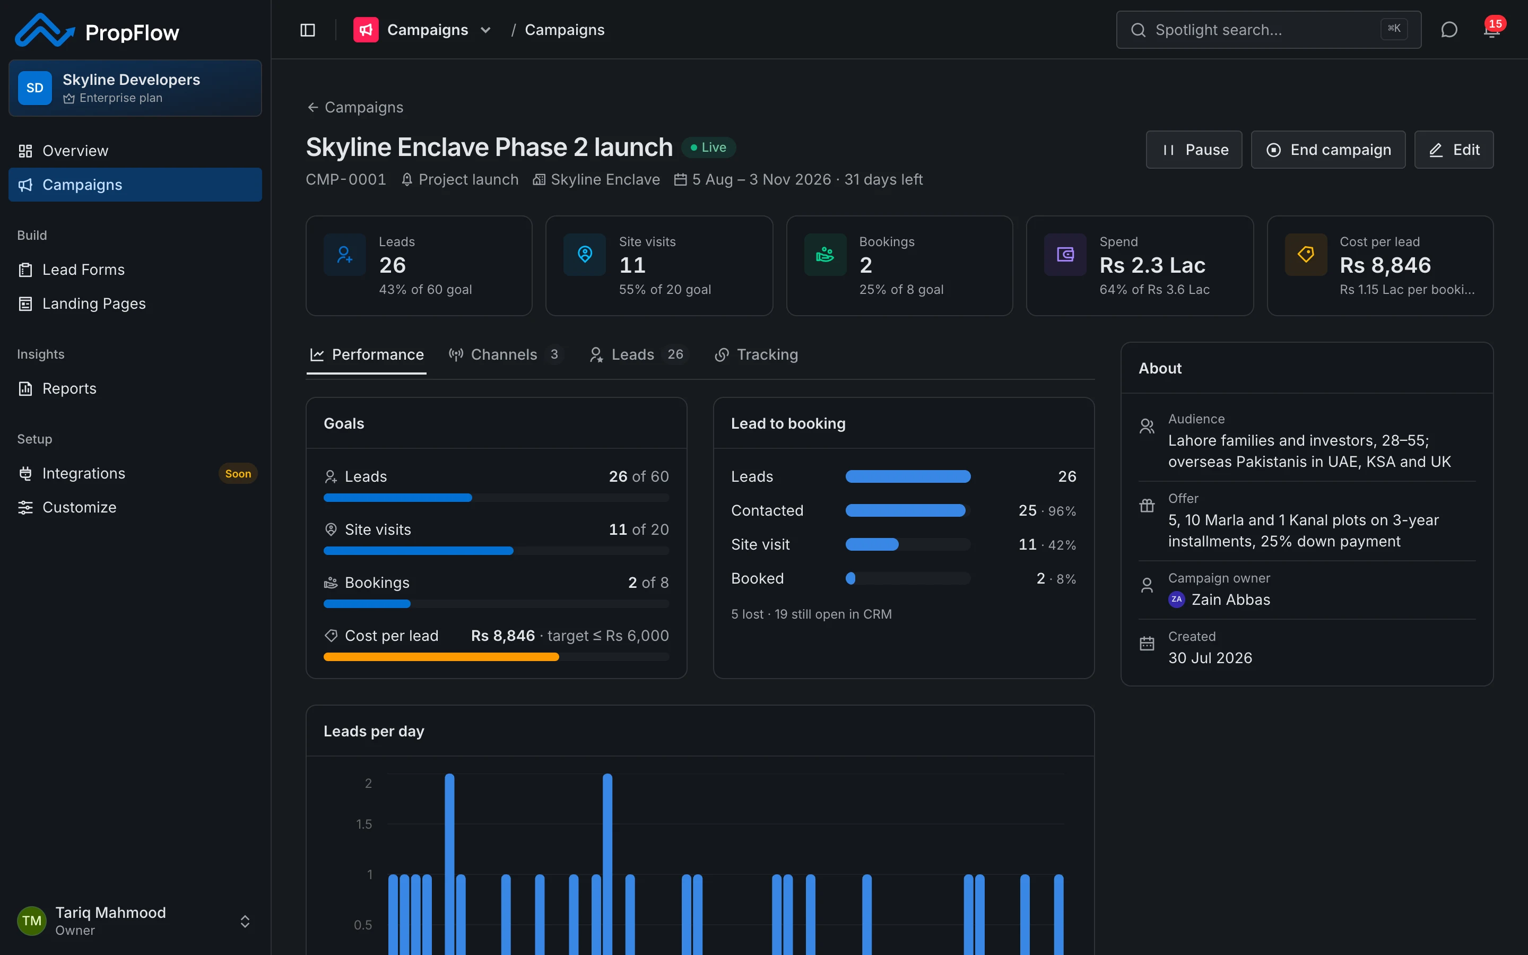
Task: Click the Live status badge
Action: [708, 147]
